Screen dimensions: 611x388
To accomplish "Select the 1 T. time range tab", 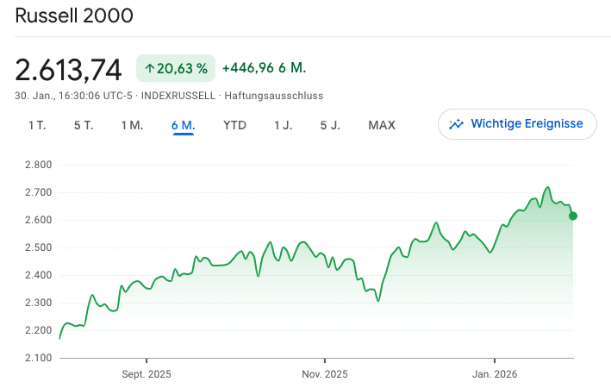I will click(x=37, y=125).
